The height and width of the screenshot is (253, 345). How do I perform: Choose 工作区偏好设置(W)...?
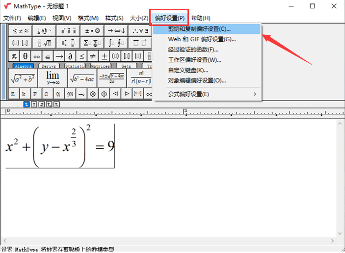[207, 60]
